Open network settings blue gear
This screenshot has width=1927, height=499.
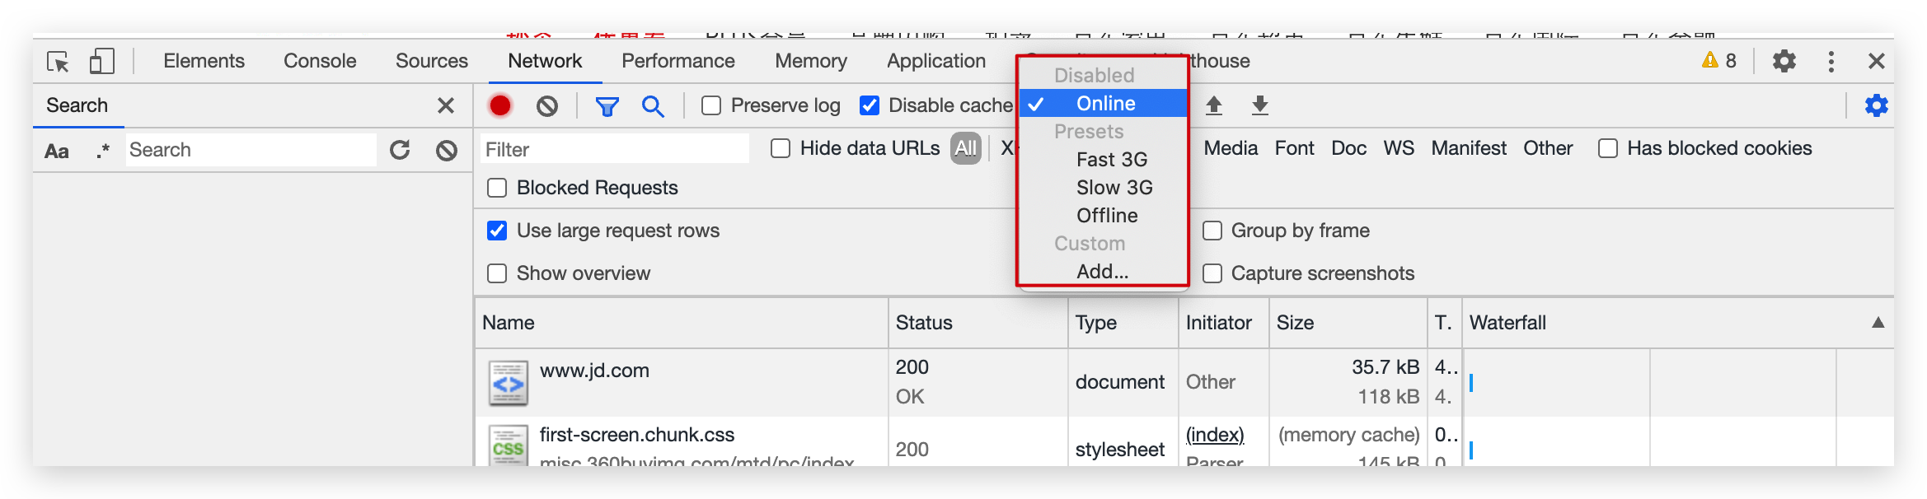click(x=1876, y=105)
